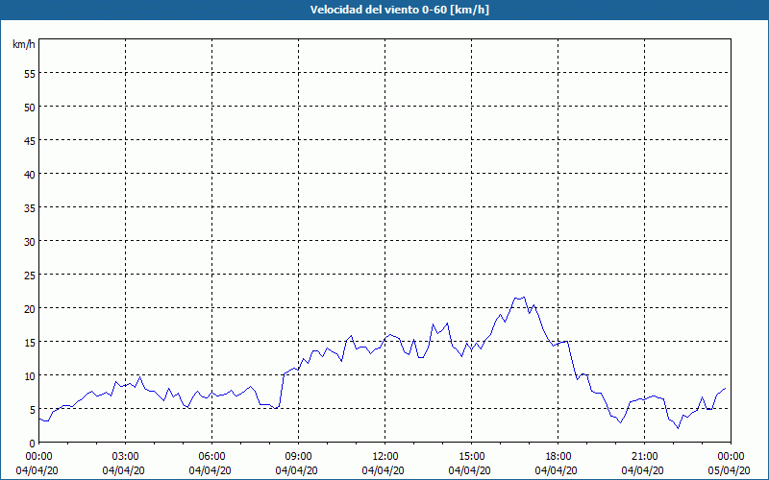Click the "00:00" label above date 05/04/20
769x480 pixels.
(732, 457)
